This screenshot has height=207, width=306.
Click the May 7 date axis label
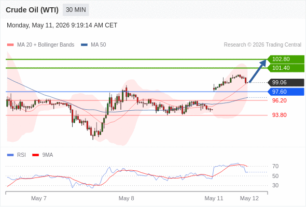click(39, 198)
